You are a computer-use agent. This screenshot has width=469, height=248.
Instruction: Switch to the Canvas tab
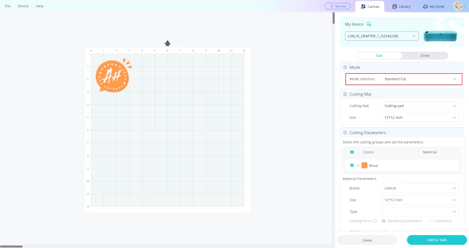[370, 6]
